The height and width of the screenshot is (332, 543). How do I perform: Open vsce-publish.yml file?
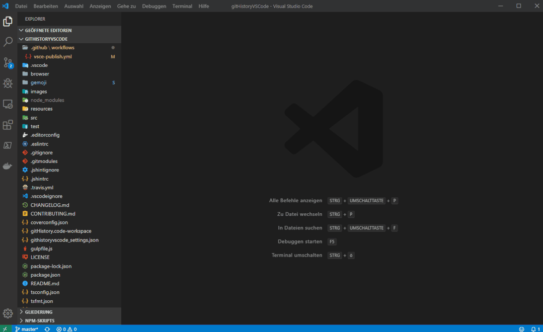[x=52, y=56]
